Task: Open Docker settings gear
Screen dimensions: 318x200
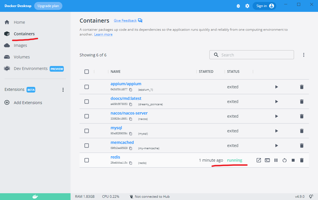Action: click(x=247, y=6)
